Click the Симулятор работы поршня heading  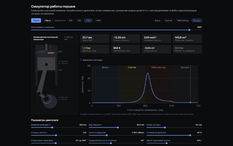(x=53, y=6)
